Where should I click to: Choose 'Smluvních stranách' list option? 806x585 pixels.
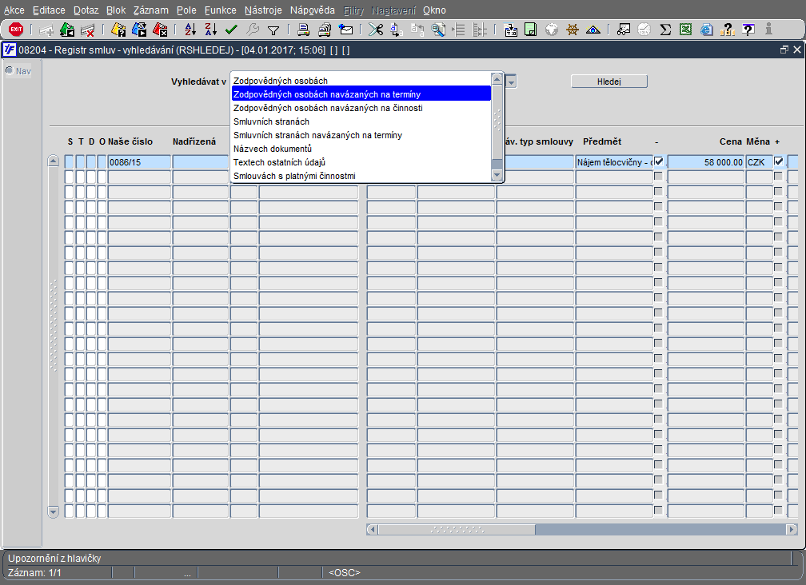tap(361, 121)
